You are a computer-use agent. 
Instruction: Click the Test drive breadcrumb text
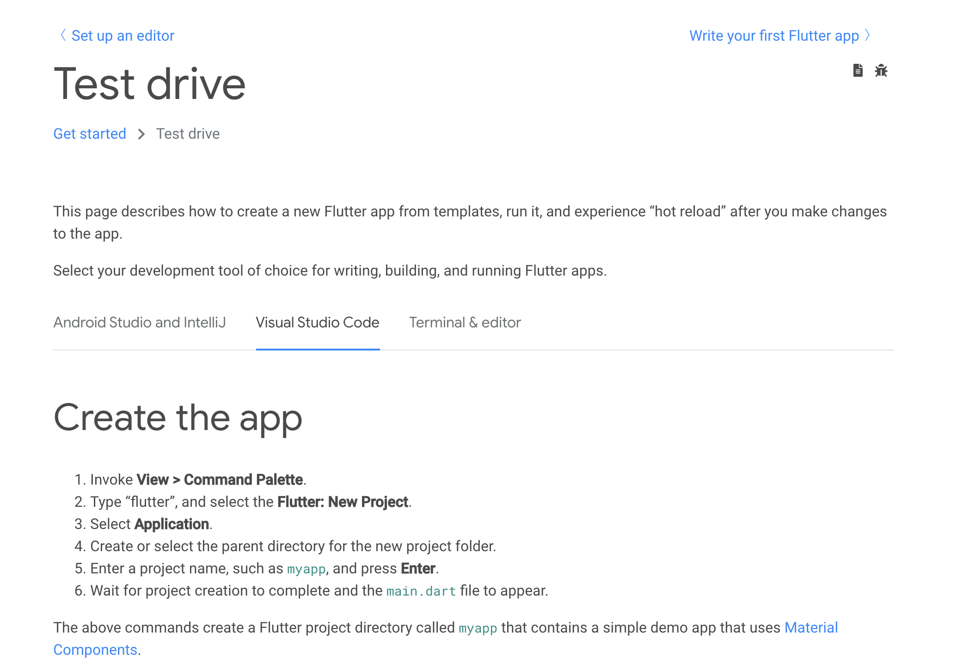pos(188,134)
